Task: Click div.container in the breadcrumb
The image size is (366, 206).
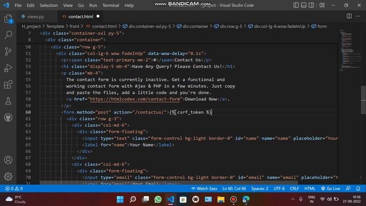Action: point(196,26)
